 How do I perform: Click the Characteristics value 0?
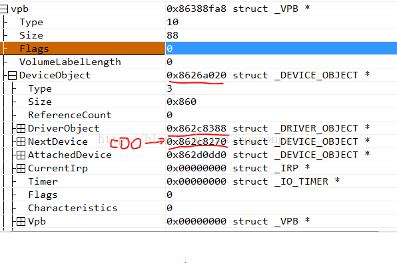click(x=169, y=208)
